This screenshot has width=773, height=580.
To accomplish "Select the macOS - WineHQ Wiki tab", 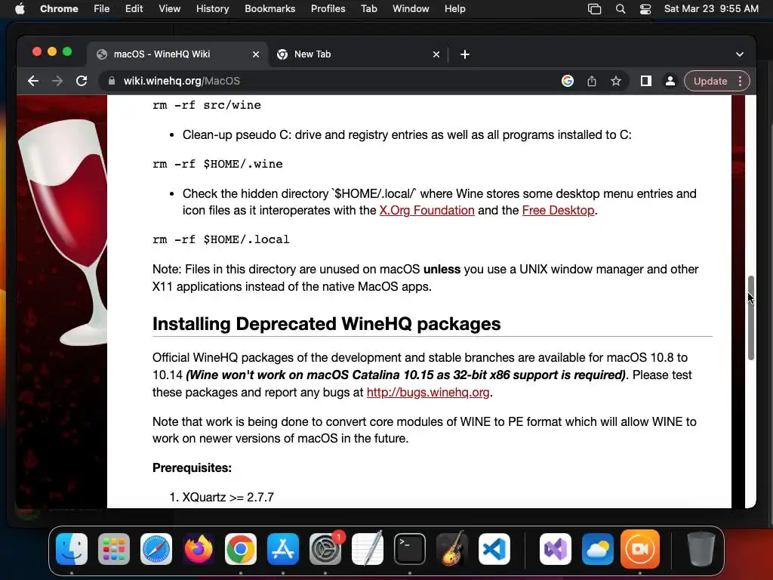I will (178, 54).
